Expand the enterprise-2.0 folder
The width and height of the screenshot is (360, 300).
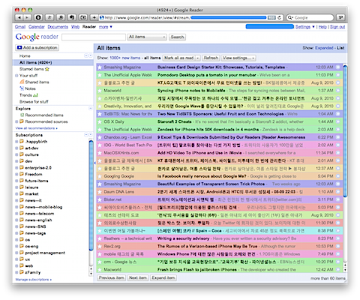coord(16,167)
